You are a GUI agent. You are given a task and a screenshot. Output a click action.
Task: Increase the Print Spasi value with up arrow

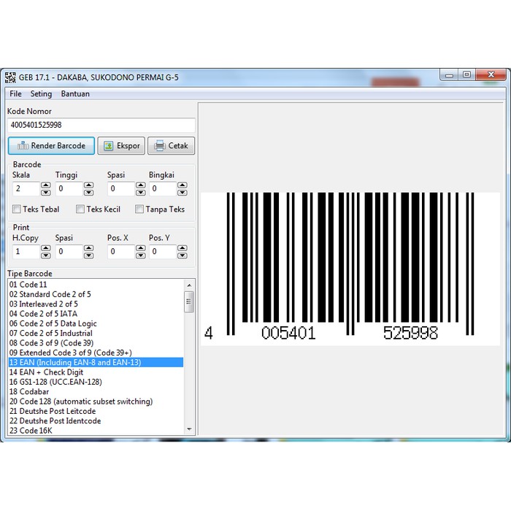88,248
